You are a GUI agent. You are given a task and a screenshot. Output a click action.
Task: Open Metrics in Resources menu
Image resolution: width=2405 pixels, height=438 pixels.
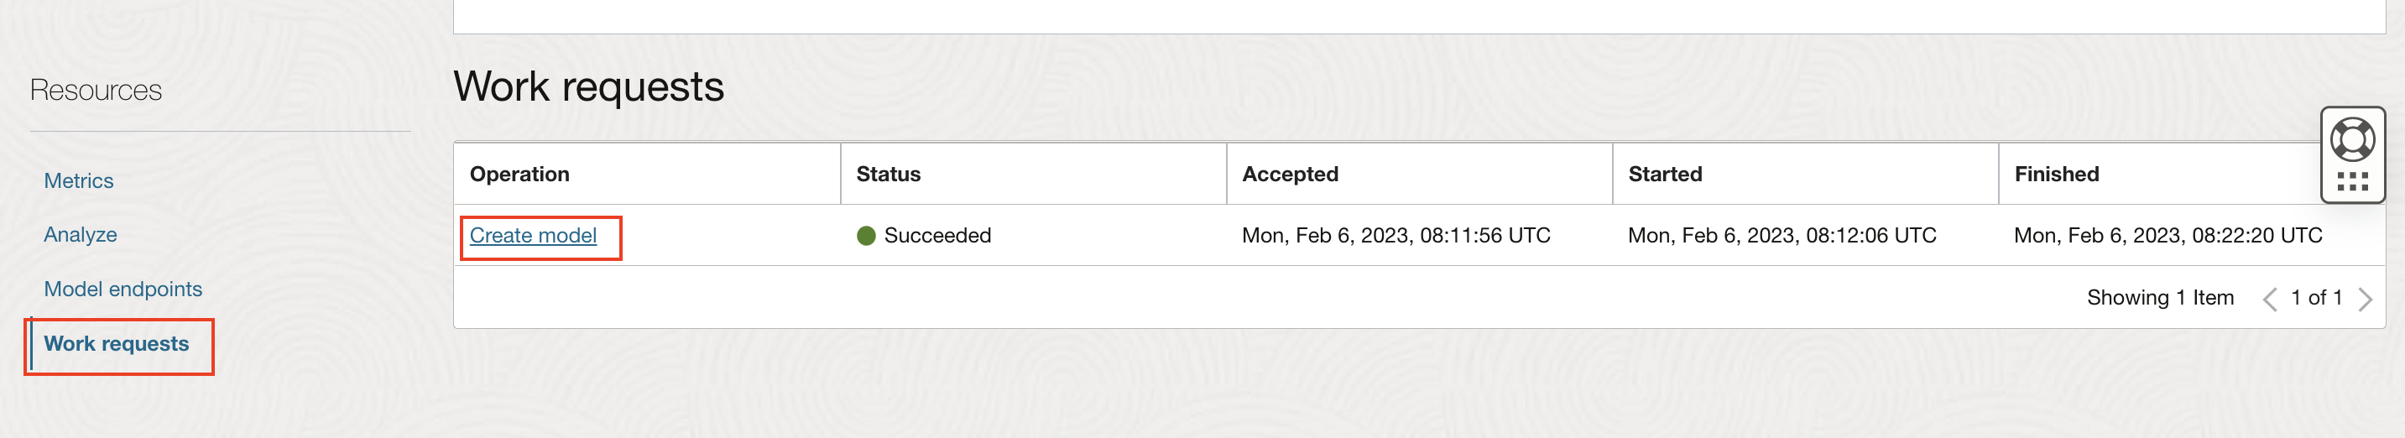tap(78, 180)
